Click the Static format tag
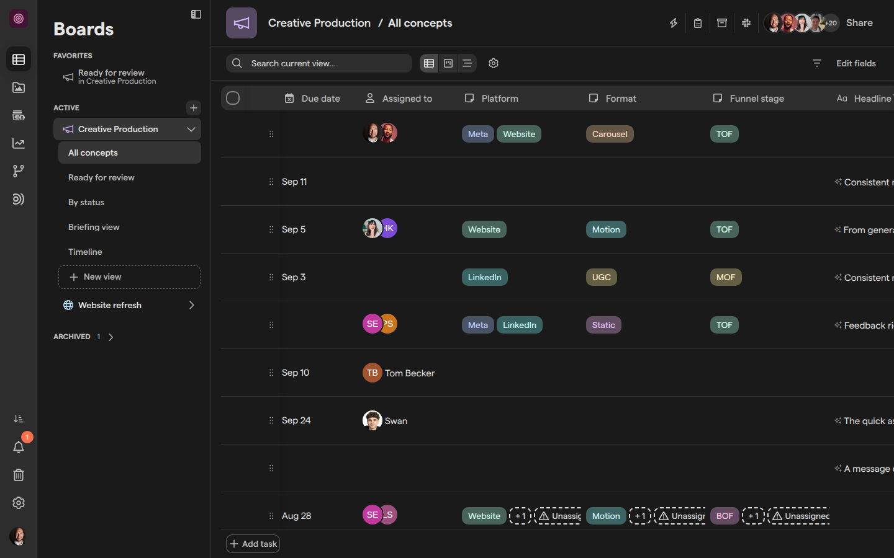The image size is (894, 558). [x=603, y=325]
